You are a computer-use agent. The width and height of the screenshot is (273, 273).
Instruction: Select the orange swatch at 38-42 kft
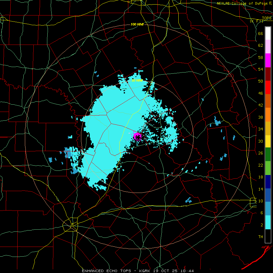pyautogui.click(x=268, y=114)
